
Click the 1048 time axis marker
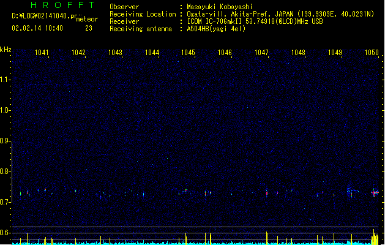click(298, 53)
